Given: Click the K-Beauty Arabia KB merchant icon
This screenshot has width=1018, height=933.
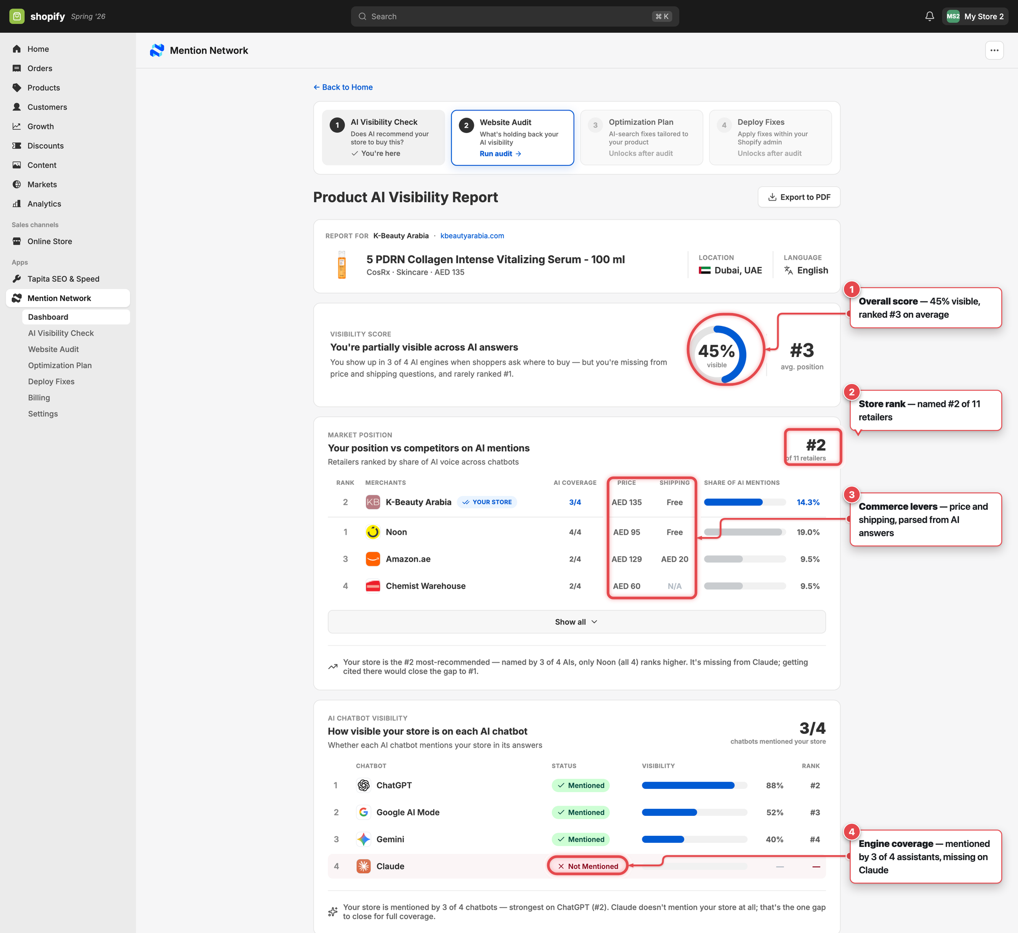Looking at the screenshot, I should tap(373, 502).
